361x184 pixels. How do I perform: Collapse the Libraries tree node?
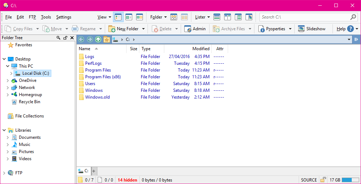(4, 130)
